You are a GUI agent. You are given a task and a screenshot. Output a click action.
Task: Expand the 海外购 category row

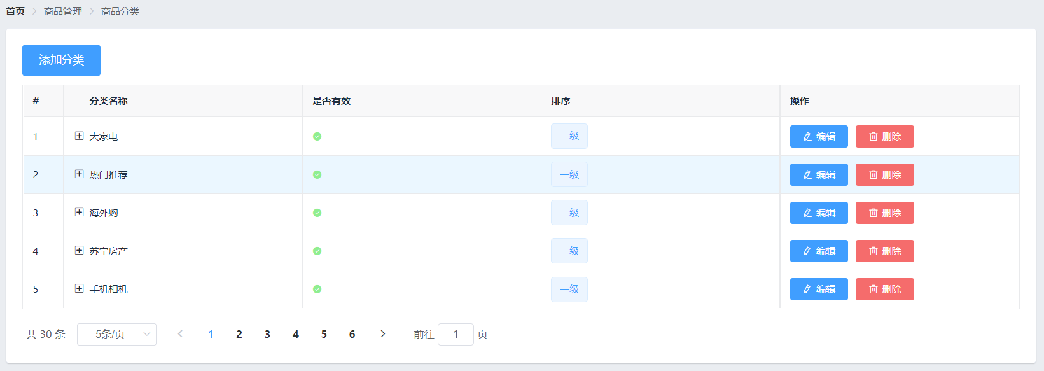pyautogui.click(x=79, y=213)
